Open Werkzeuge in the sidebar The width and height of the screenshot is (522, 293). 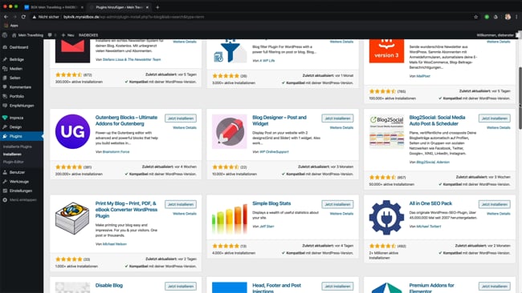coord(19,182)
